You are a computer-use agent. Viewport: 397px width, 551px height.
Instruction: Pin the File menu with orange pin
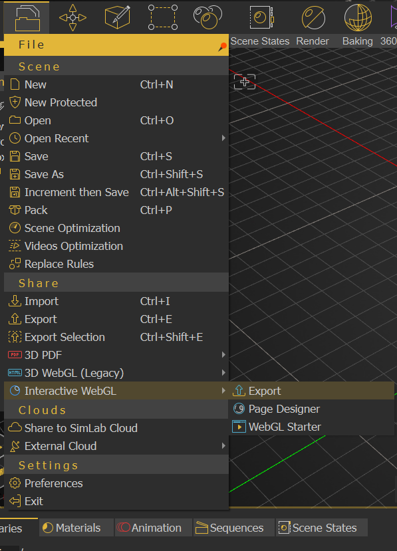pyautogui.click(x=222, y=47)
